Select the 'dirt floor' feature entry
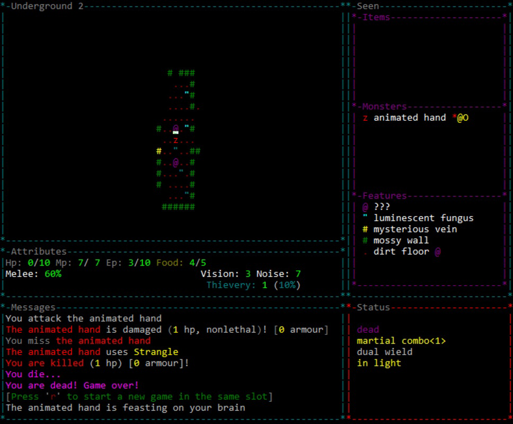Image resolution: width=513 pixels, height=424 pixels. (402, 252)
